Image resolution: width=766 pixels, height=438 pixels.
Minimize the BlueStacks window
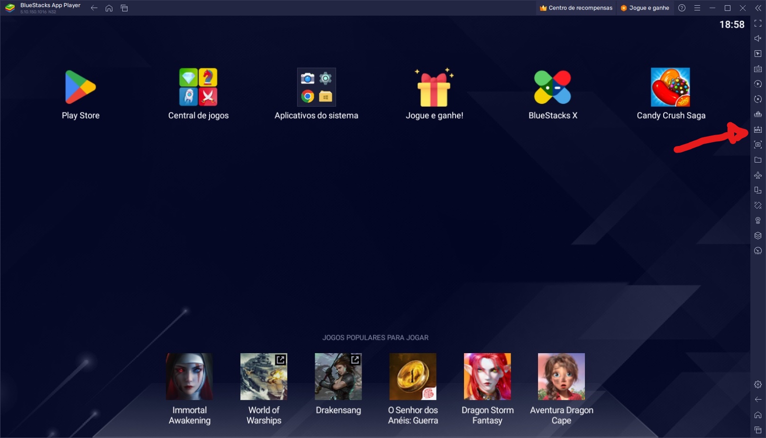coord(712,8)
